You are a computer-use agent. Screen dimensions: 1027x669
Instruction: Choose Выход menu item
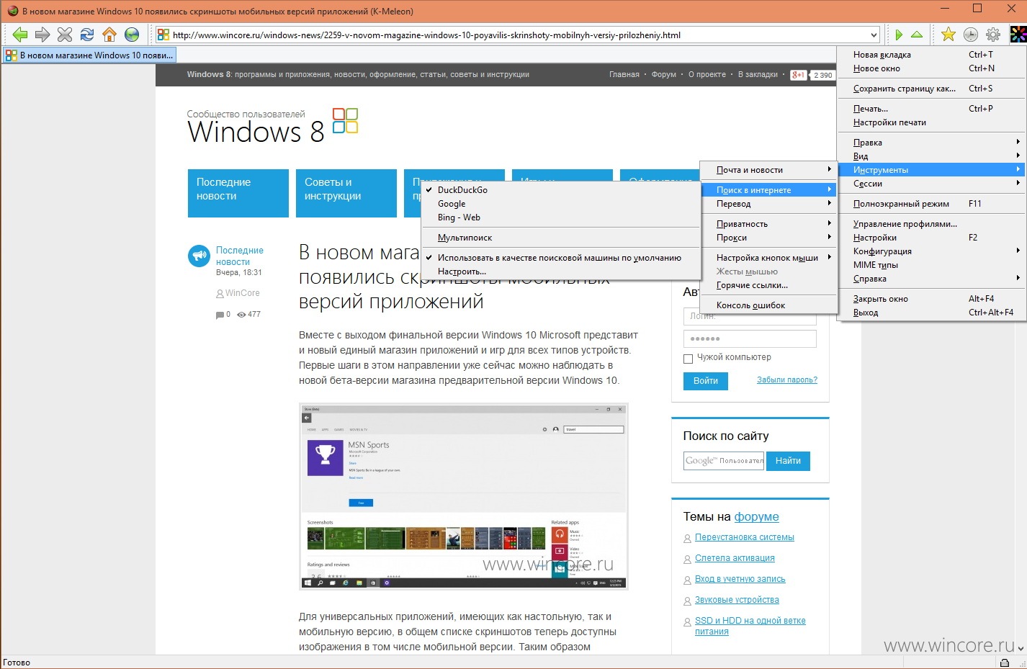932,313
